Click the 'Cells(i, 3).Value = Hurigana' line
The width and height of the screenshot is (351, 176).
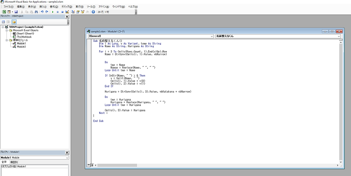point(125,110)
